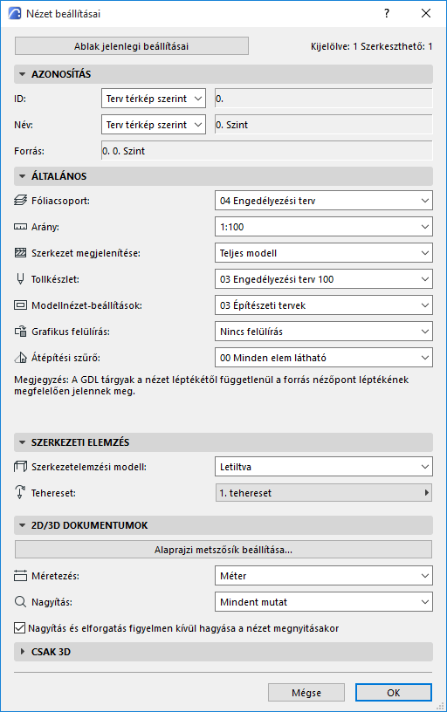Collapse the ÁLTALÁNOS section
Viewport: 447px width, 712px height.
(22, 176)
